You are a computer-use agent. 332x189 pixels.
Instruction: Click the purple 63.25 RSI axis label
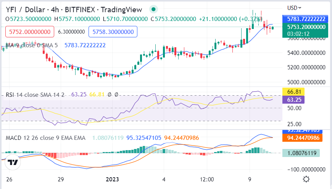[x=293, y=99]
